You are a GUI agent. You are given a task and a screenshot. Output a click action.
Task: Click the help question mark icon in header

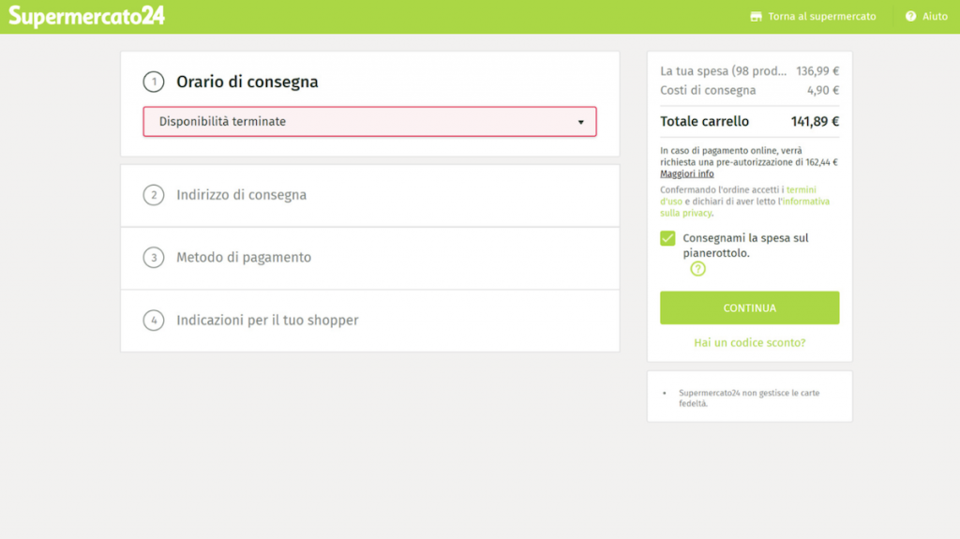click(x=910, y=17)
